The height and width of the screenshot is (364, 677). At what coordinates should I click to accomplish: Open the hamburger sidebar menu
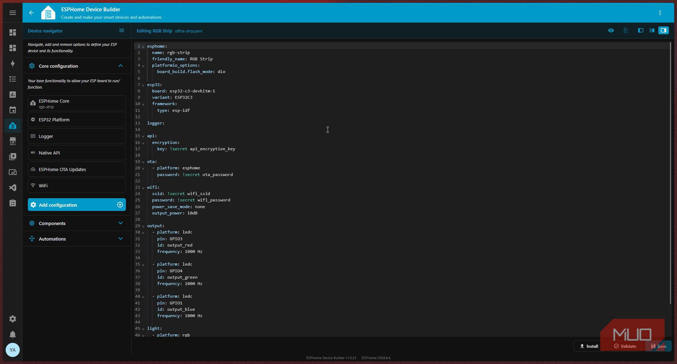pos(13,13)
